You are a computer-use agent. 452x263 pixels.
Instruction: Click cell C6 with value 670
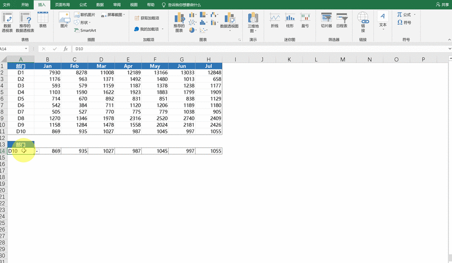[x=74, y=99]
